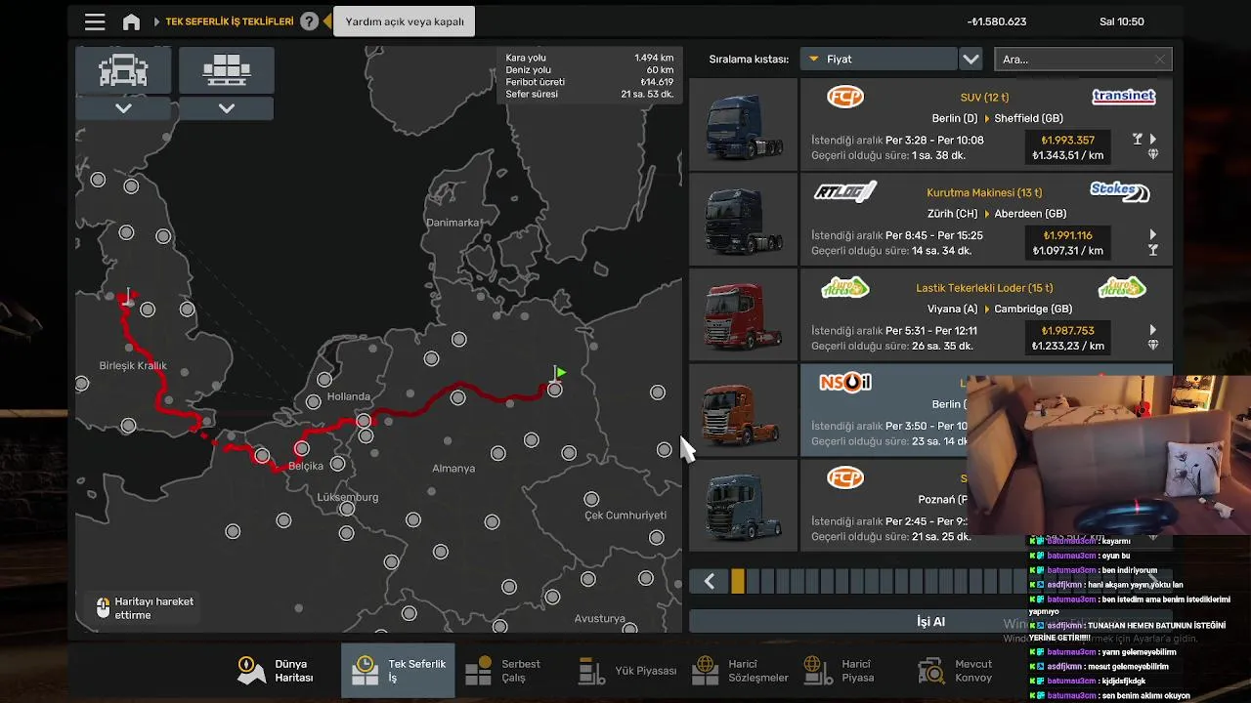Expand the Lastik Tekerlekli Loder job details arrow
Viewport: 1251px width, 703px height.
pos(1153,330)
